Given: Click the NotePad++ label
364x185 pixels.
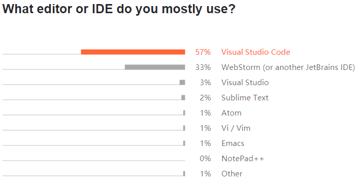Looking at the screenshot, I should click(x=243, y=159).
